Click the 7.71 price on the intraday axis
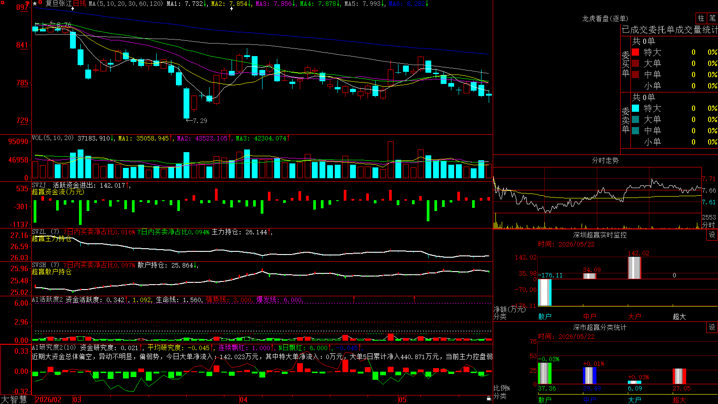 709,179
